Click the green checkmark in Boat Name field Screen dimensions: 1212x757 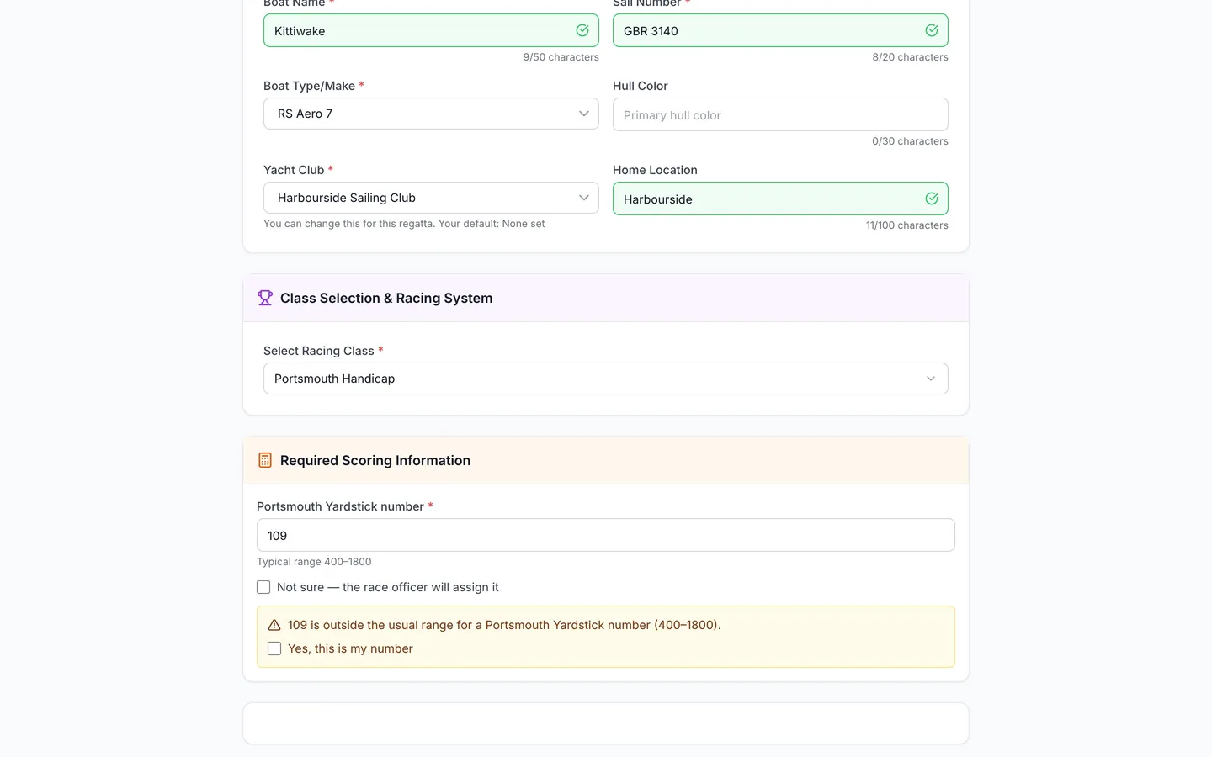point(582,30)
